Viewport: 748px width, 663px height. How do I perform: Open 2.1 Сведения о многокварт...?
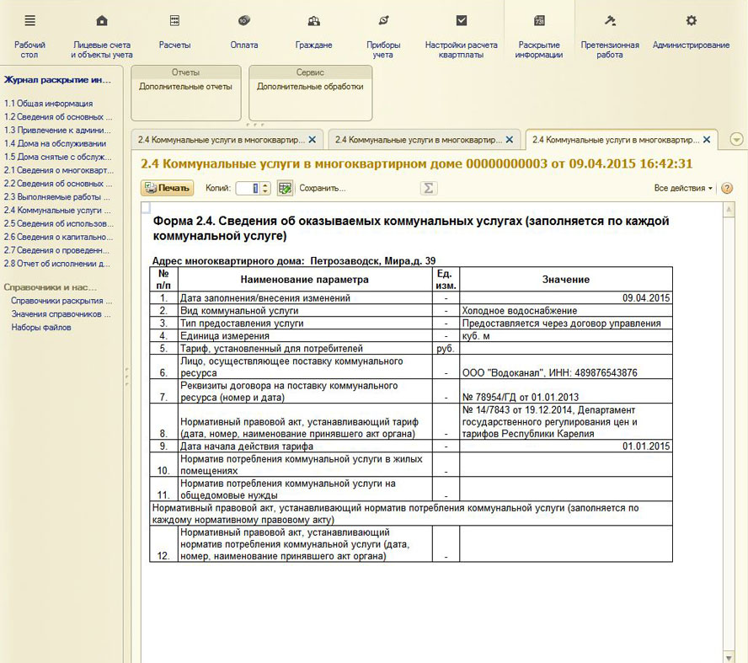point(59,170)
